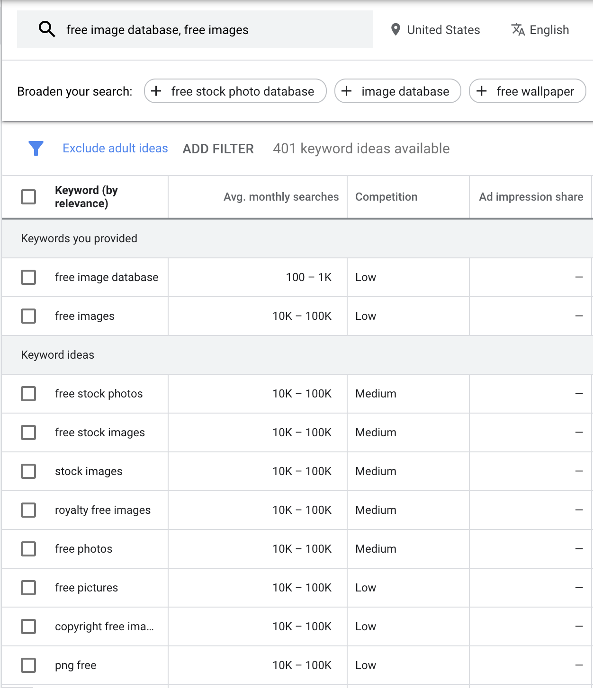Check the 'royalty free images' checkbox

point(28,510)
